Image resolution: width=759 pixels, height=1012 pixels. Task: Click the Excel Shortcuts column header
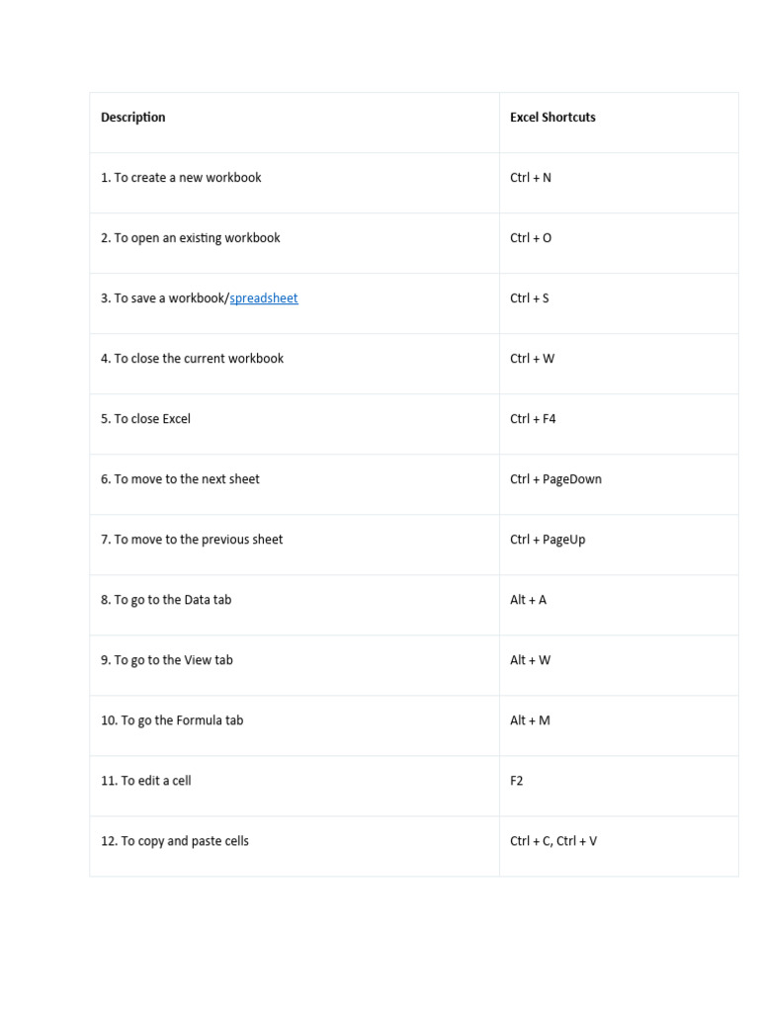coord(552,118)
